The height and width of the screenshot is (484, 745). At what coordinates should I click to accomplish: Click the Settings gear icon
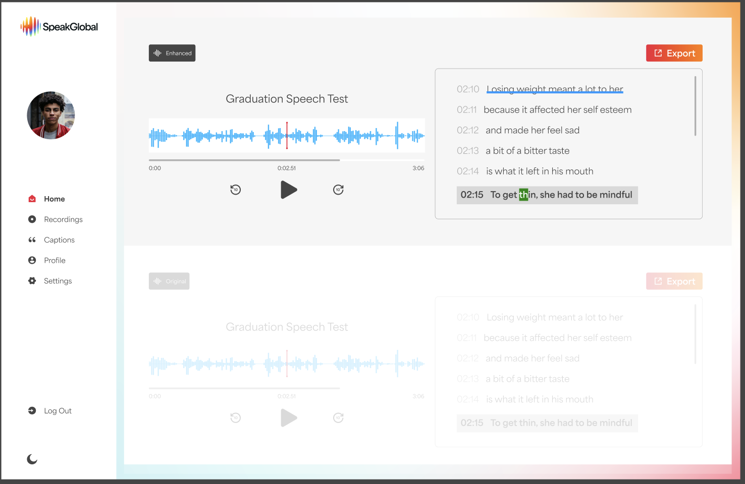(x=32, y=281)
